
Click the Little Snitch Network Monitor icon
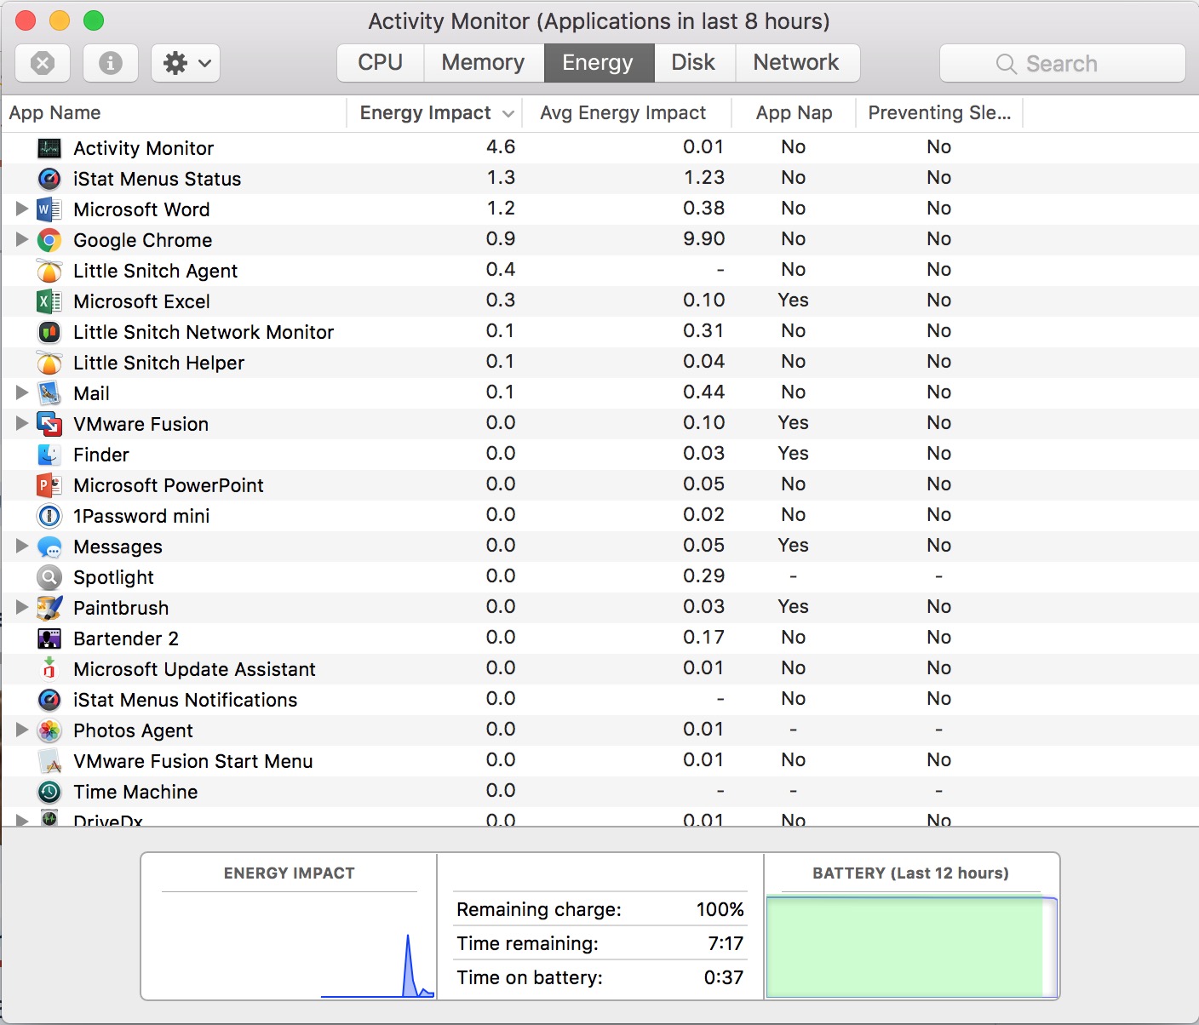click(49, 332)
